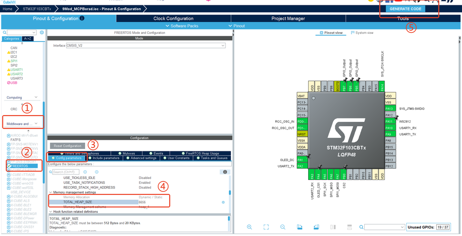Screen dimensions: 462x236
Task: Switch to Clock Configuration tab
Action: tap(173, 18)
